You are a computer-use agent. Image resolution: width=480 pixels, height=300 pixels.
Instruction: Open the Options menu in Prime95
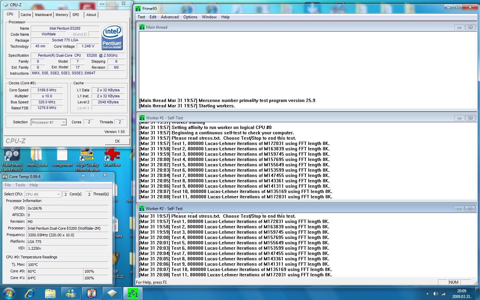(190, 17)
